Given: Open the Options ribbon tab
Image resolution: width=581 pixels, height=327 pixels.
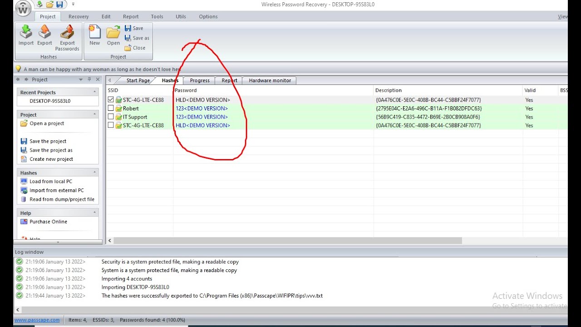Looking at the screenshot, I should click(x=208, y=16).
